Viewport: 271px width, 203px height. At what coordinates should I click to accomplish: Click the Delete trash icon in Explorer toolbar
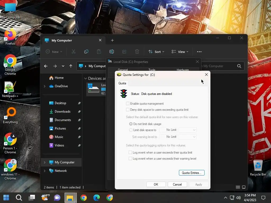click(x=137, y=52)
